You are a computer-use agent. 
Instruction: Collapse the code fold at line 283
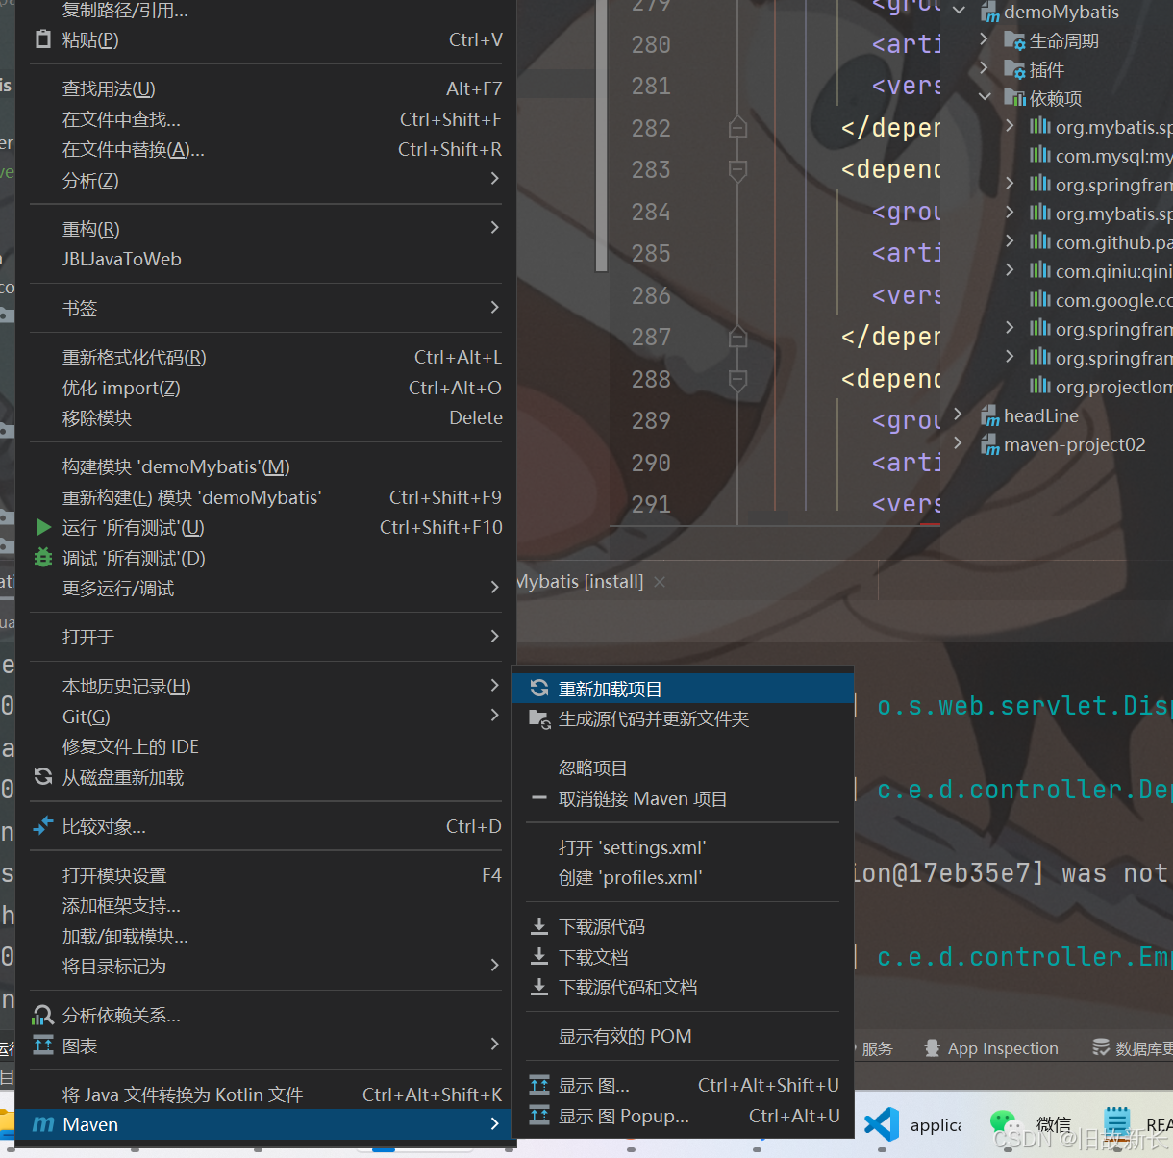[x=736, y=169]
